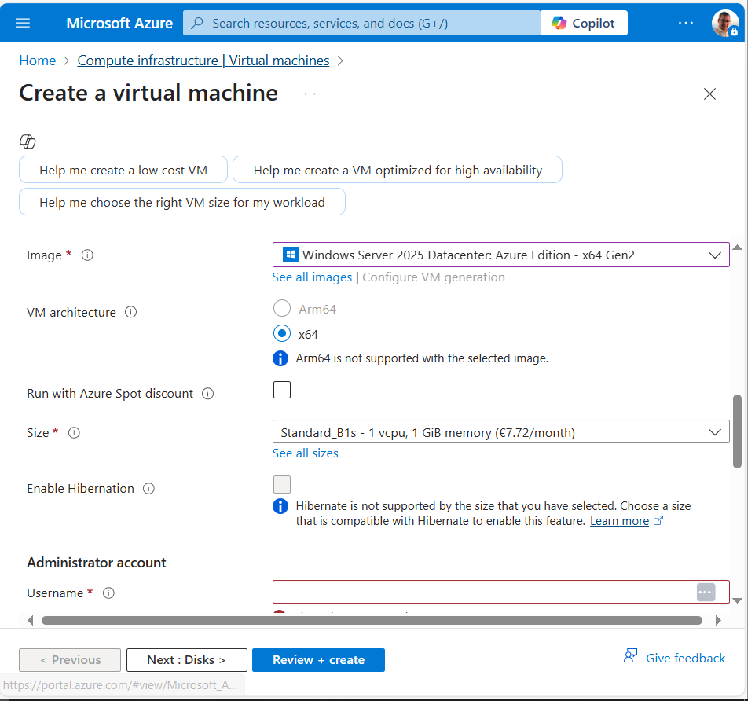Click the Microsoft Azure logo text
Screen dimensions: 748x701
click(119, 23)
